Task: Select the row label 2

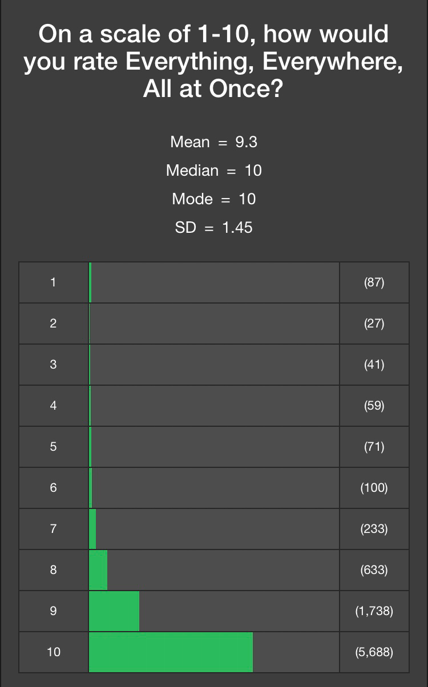Action: click(54, 323)
